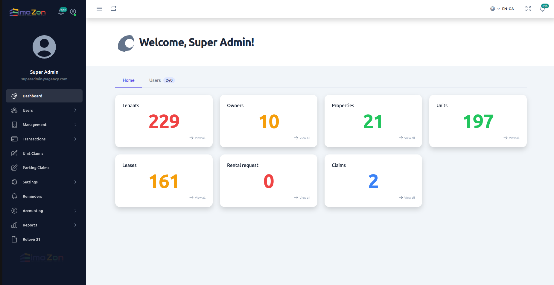This screenshot has width=554, height=285.
Task: Click the switch arrows icon in top bar
Action: point(114,9)
